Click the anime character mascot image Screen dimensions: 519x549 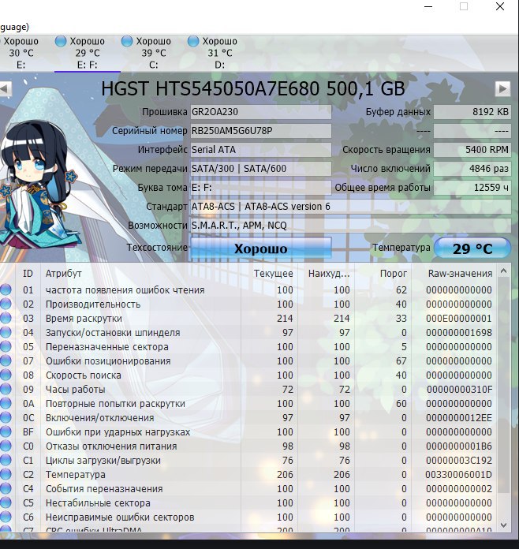tap(39, 184)
